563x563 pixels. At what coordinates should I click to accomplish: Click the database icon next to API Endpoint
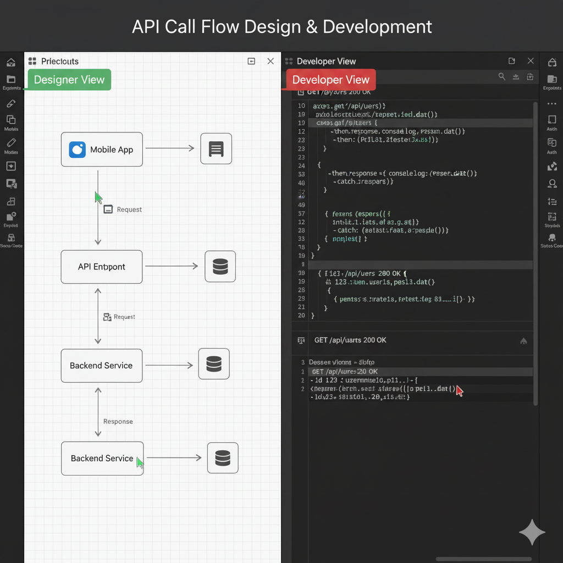[x=220, y=267]
